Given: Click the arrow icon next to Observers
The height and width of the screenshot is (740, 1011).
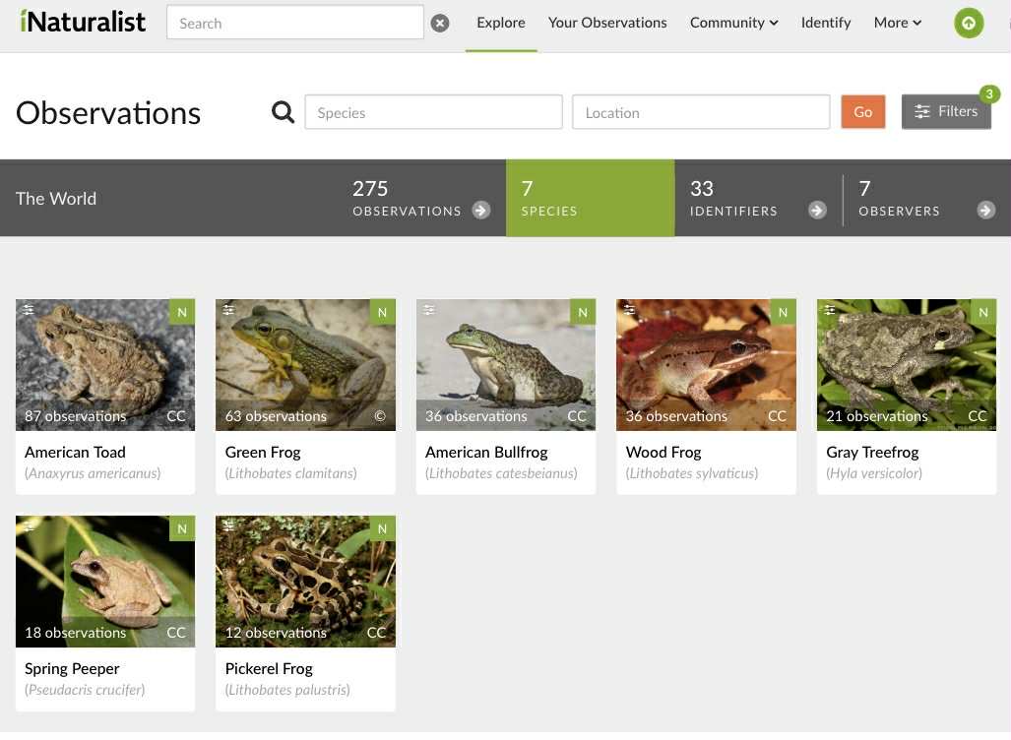Looking at the screenshot, I should [985, 210].
